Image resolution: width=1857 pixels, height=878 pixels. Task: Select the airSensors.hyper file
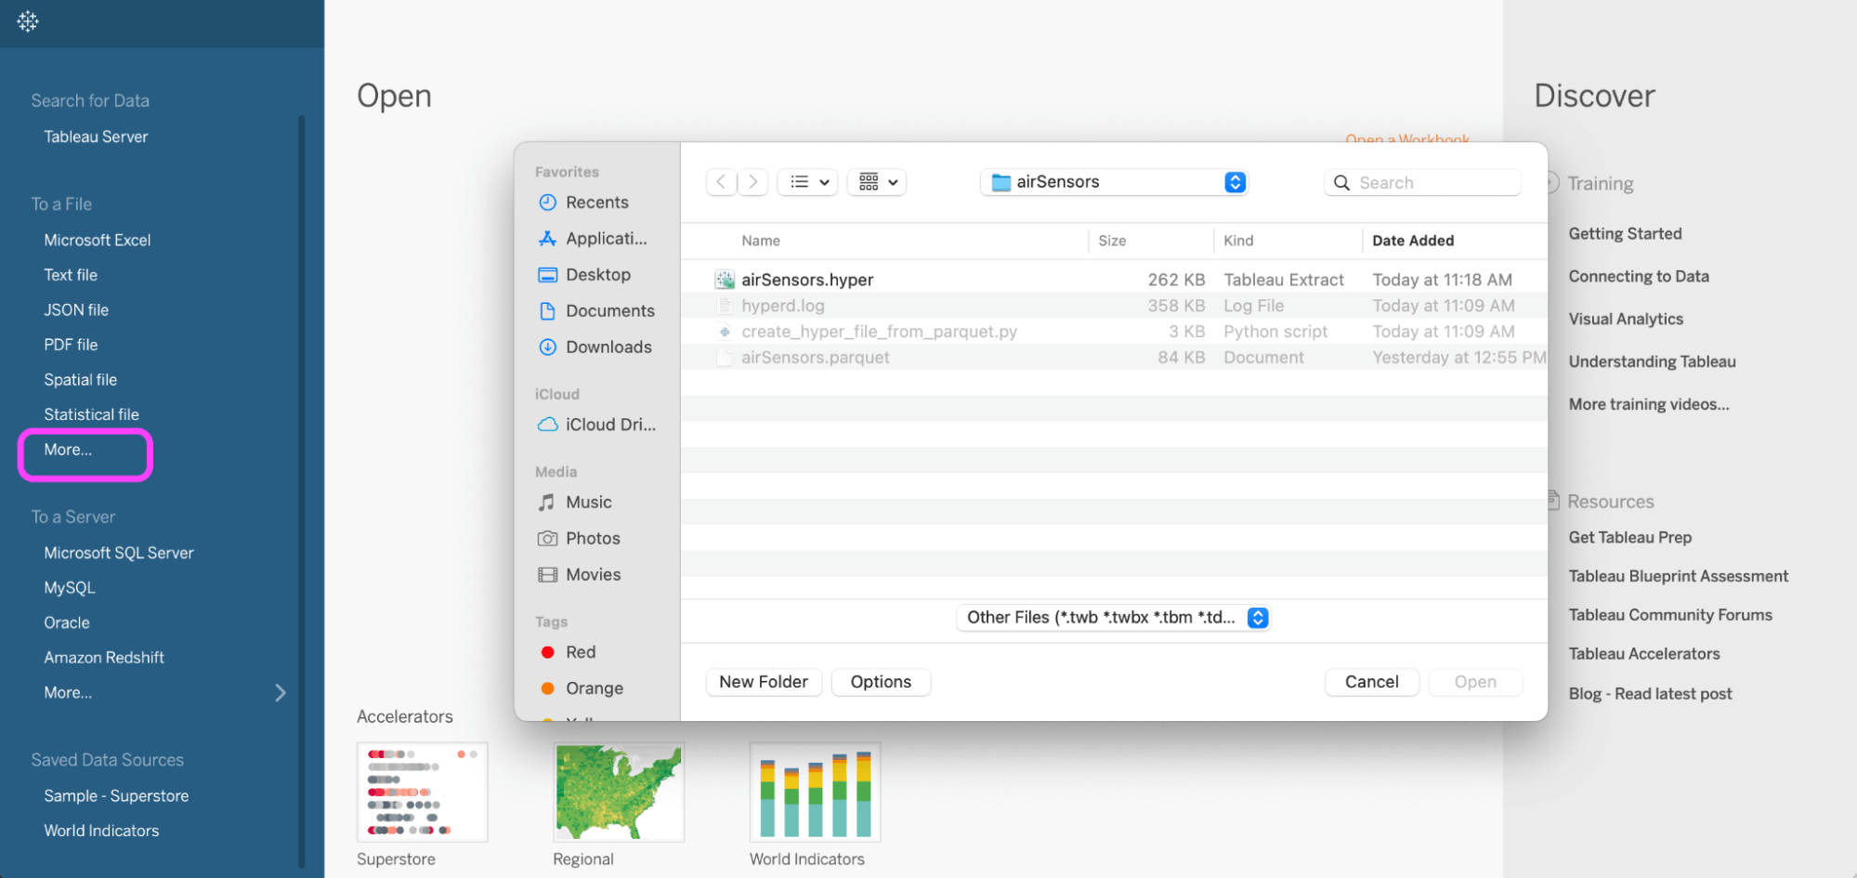pos(1114,280)
